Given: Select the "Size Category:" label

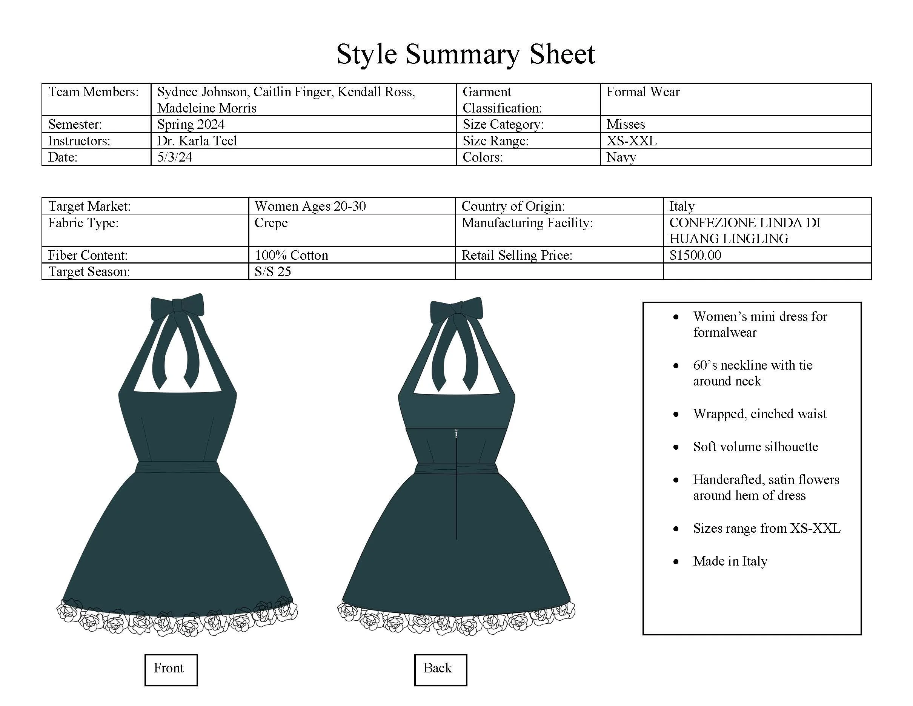Looking at the screenshot, I should [503, 124].
